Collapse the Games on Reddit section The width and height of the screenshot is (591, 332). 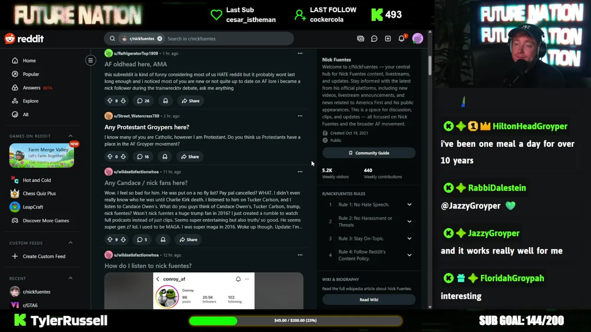click(71, 136)
